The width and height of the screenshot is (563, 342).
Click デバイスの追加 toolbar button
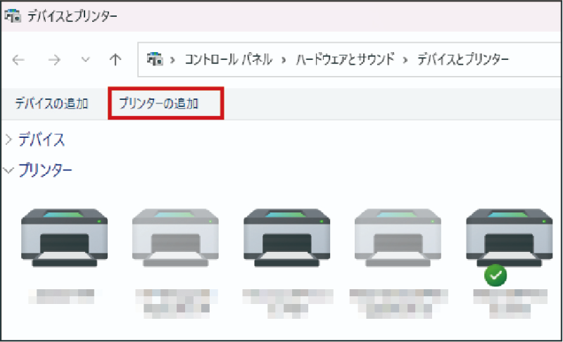click(x=51, y=103)
